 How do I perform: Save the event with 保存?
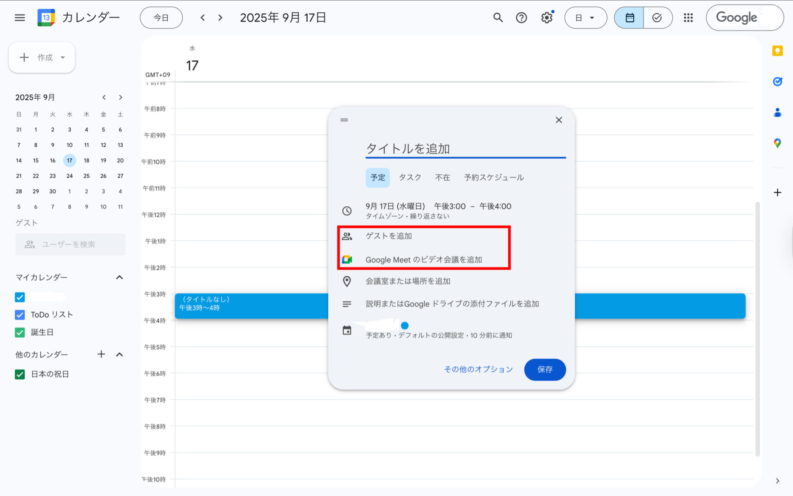click(x=544, y=370)
